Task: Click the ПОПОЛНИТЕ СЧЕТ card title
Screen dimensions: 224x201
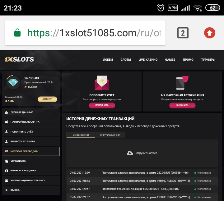Action: (102, 95)
